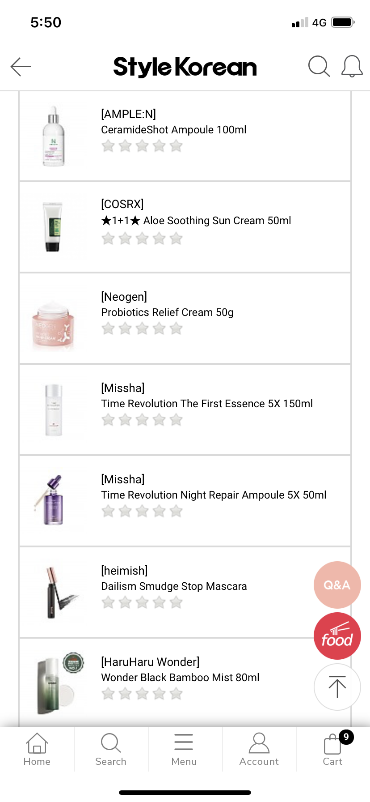Click star rating under Probiotics Relief Cream
Image resolution: width=370 pixels, height=802 pixels.
point(142,329)
